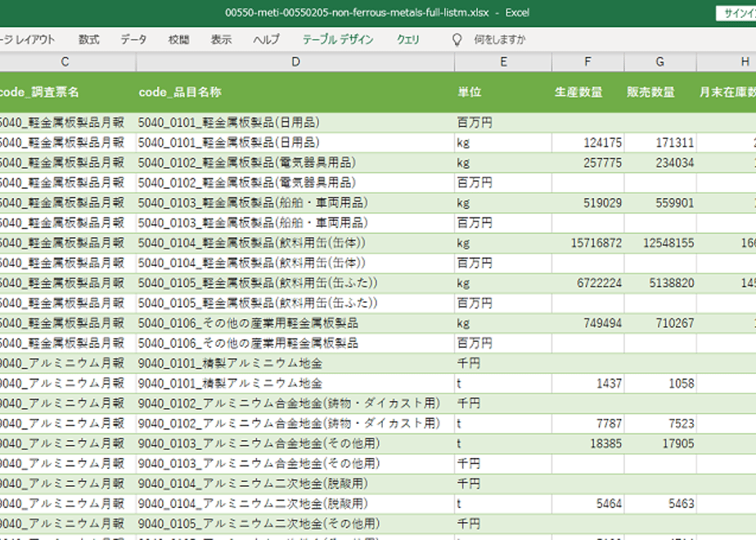Select cell with value 5138820
This screenshot has height=540, width=756.
point(660,283)
